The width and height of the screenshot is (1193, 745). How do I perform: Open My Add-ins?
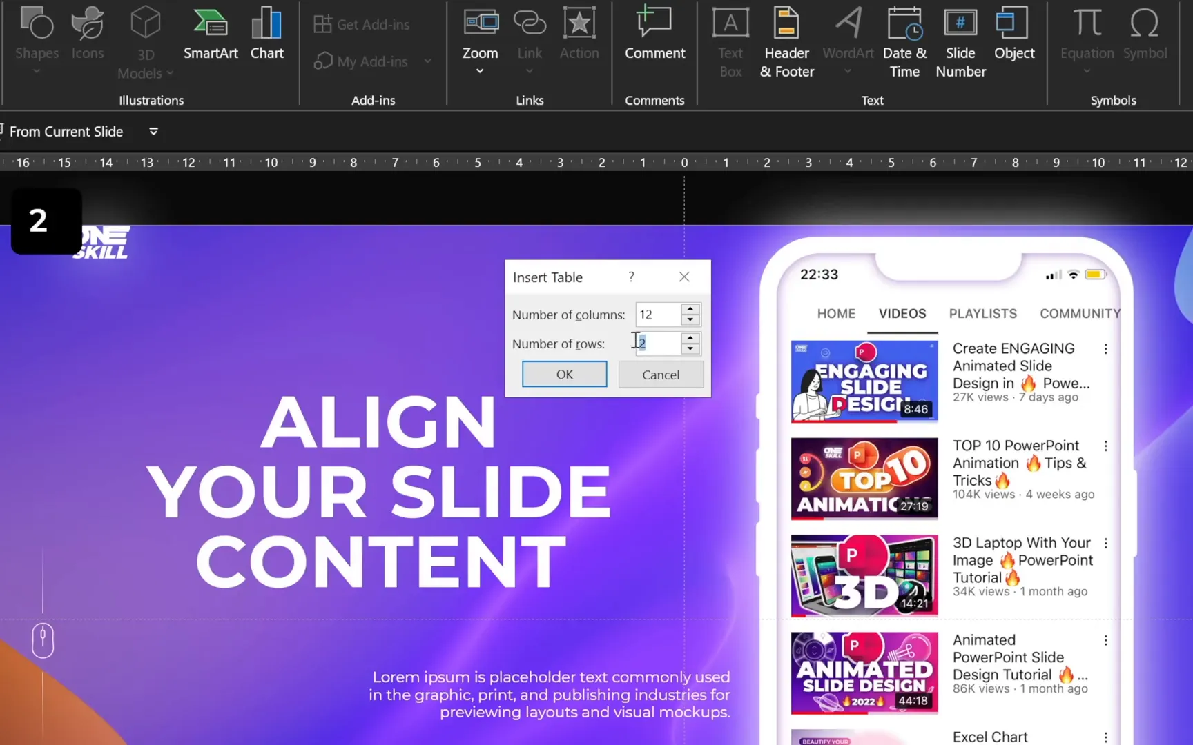362,61
